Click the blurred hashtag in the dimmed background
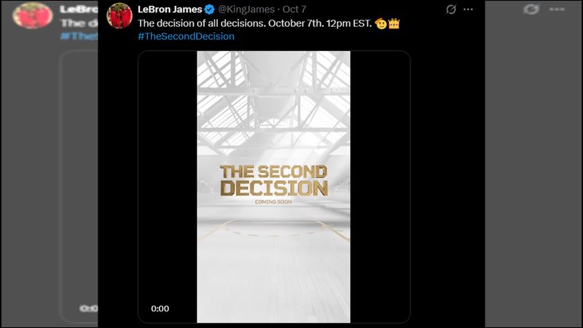 [x=79, y=36]
